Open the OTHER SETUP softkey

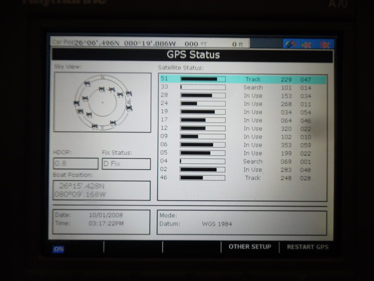[x=250, y=246]
